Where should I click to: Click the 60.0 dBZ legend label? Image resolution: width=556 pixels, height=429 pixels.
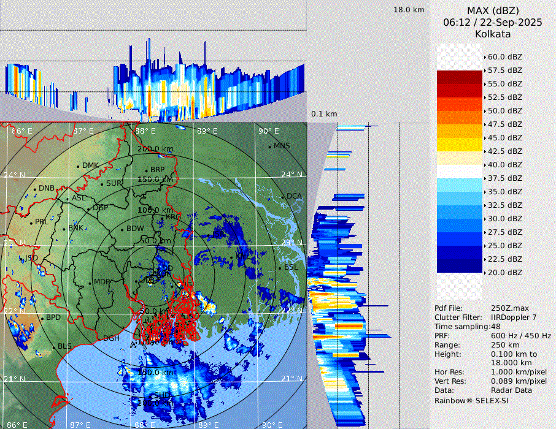(504, 57)
